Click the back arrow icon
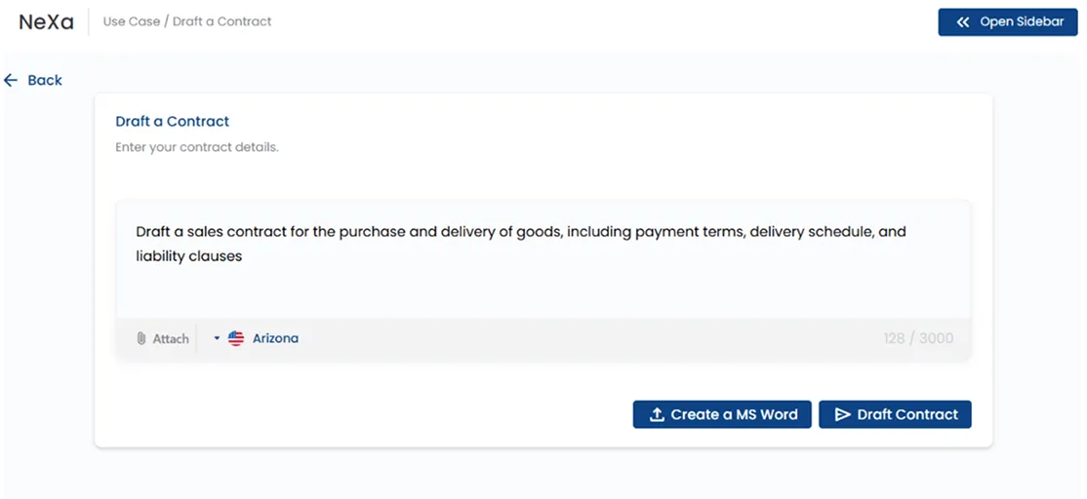Image resolution: width=1087 pixels, height=499 pixels. point(11,80)
